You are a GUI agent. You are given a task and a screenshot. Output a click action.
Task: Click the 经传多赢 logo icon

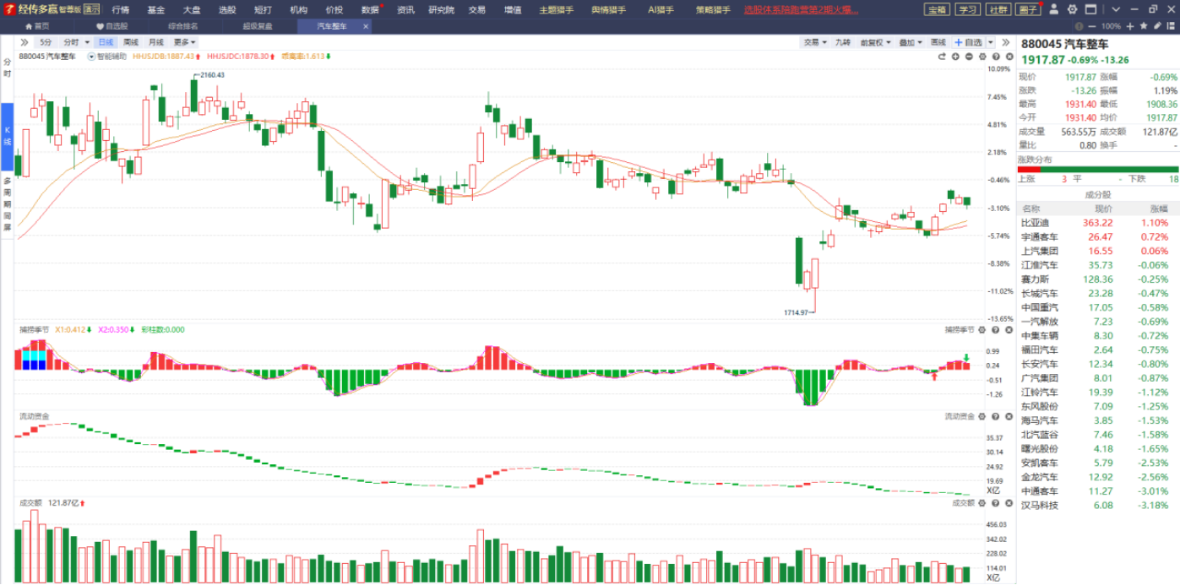(10, 9)
